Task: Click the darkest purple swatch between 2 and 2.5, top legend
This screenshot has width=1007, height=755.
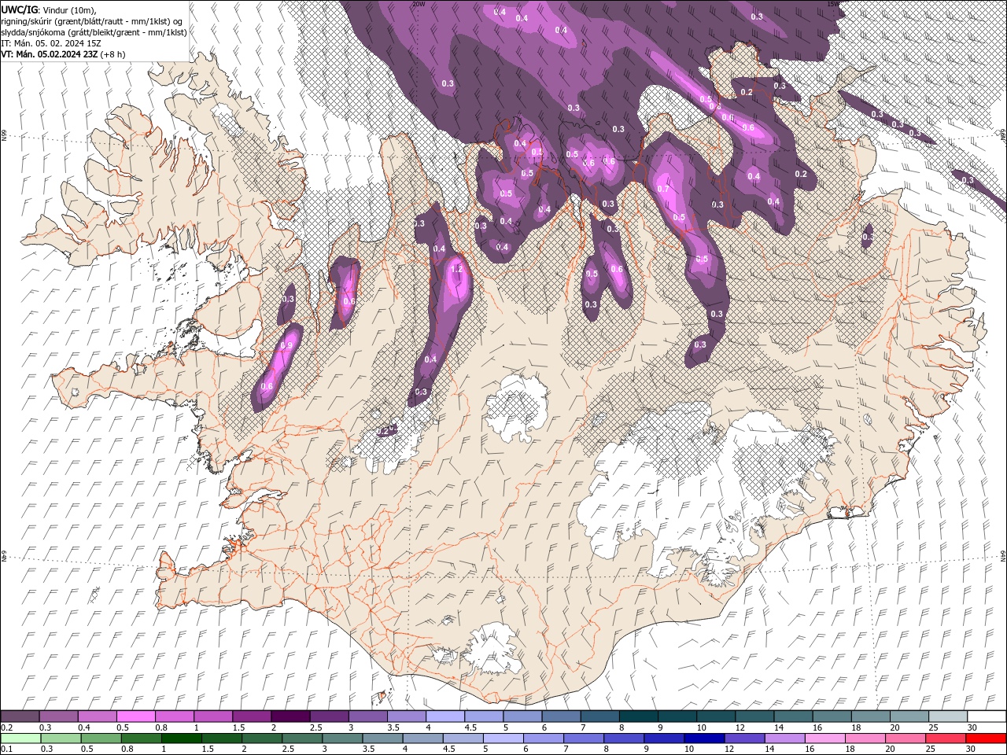Action: 290,716
